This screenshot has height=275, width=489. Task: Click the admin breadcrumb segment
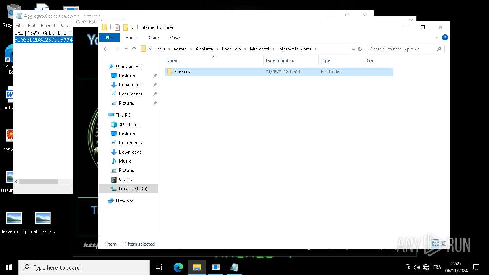(x=180, y=49)
